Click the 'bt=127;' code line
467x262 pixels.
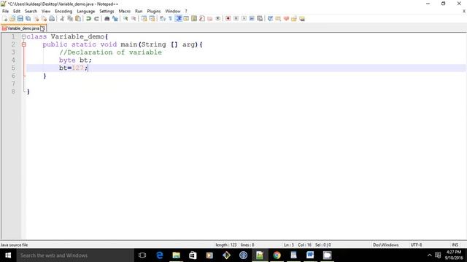(73, 68)
